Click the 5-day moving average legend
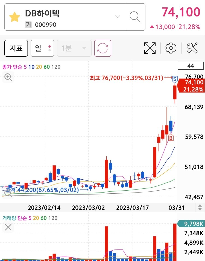This screenshot has height=261, width=205. point(25,67)
